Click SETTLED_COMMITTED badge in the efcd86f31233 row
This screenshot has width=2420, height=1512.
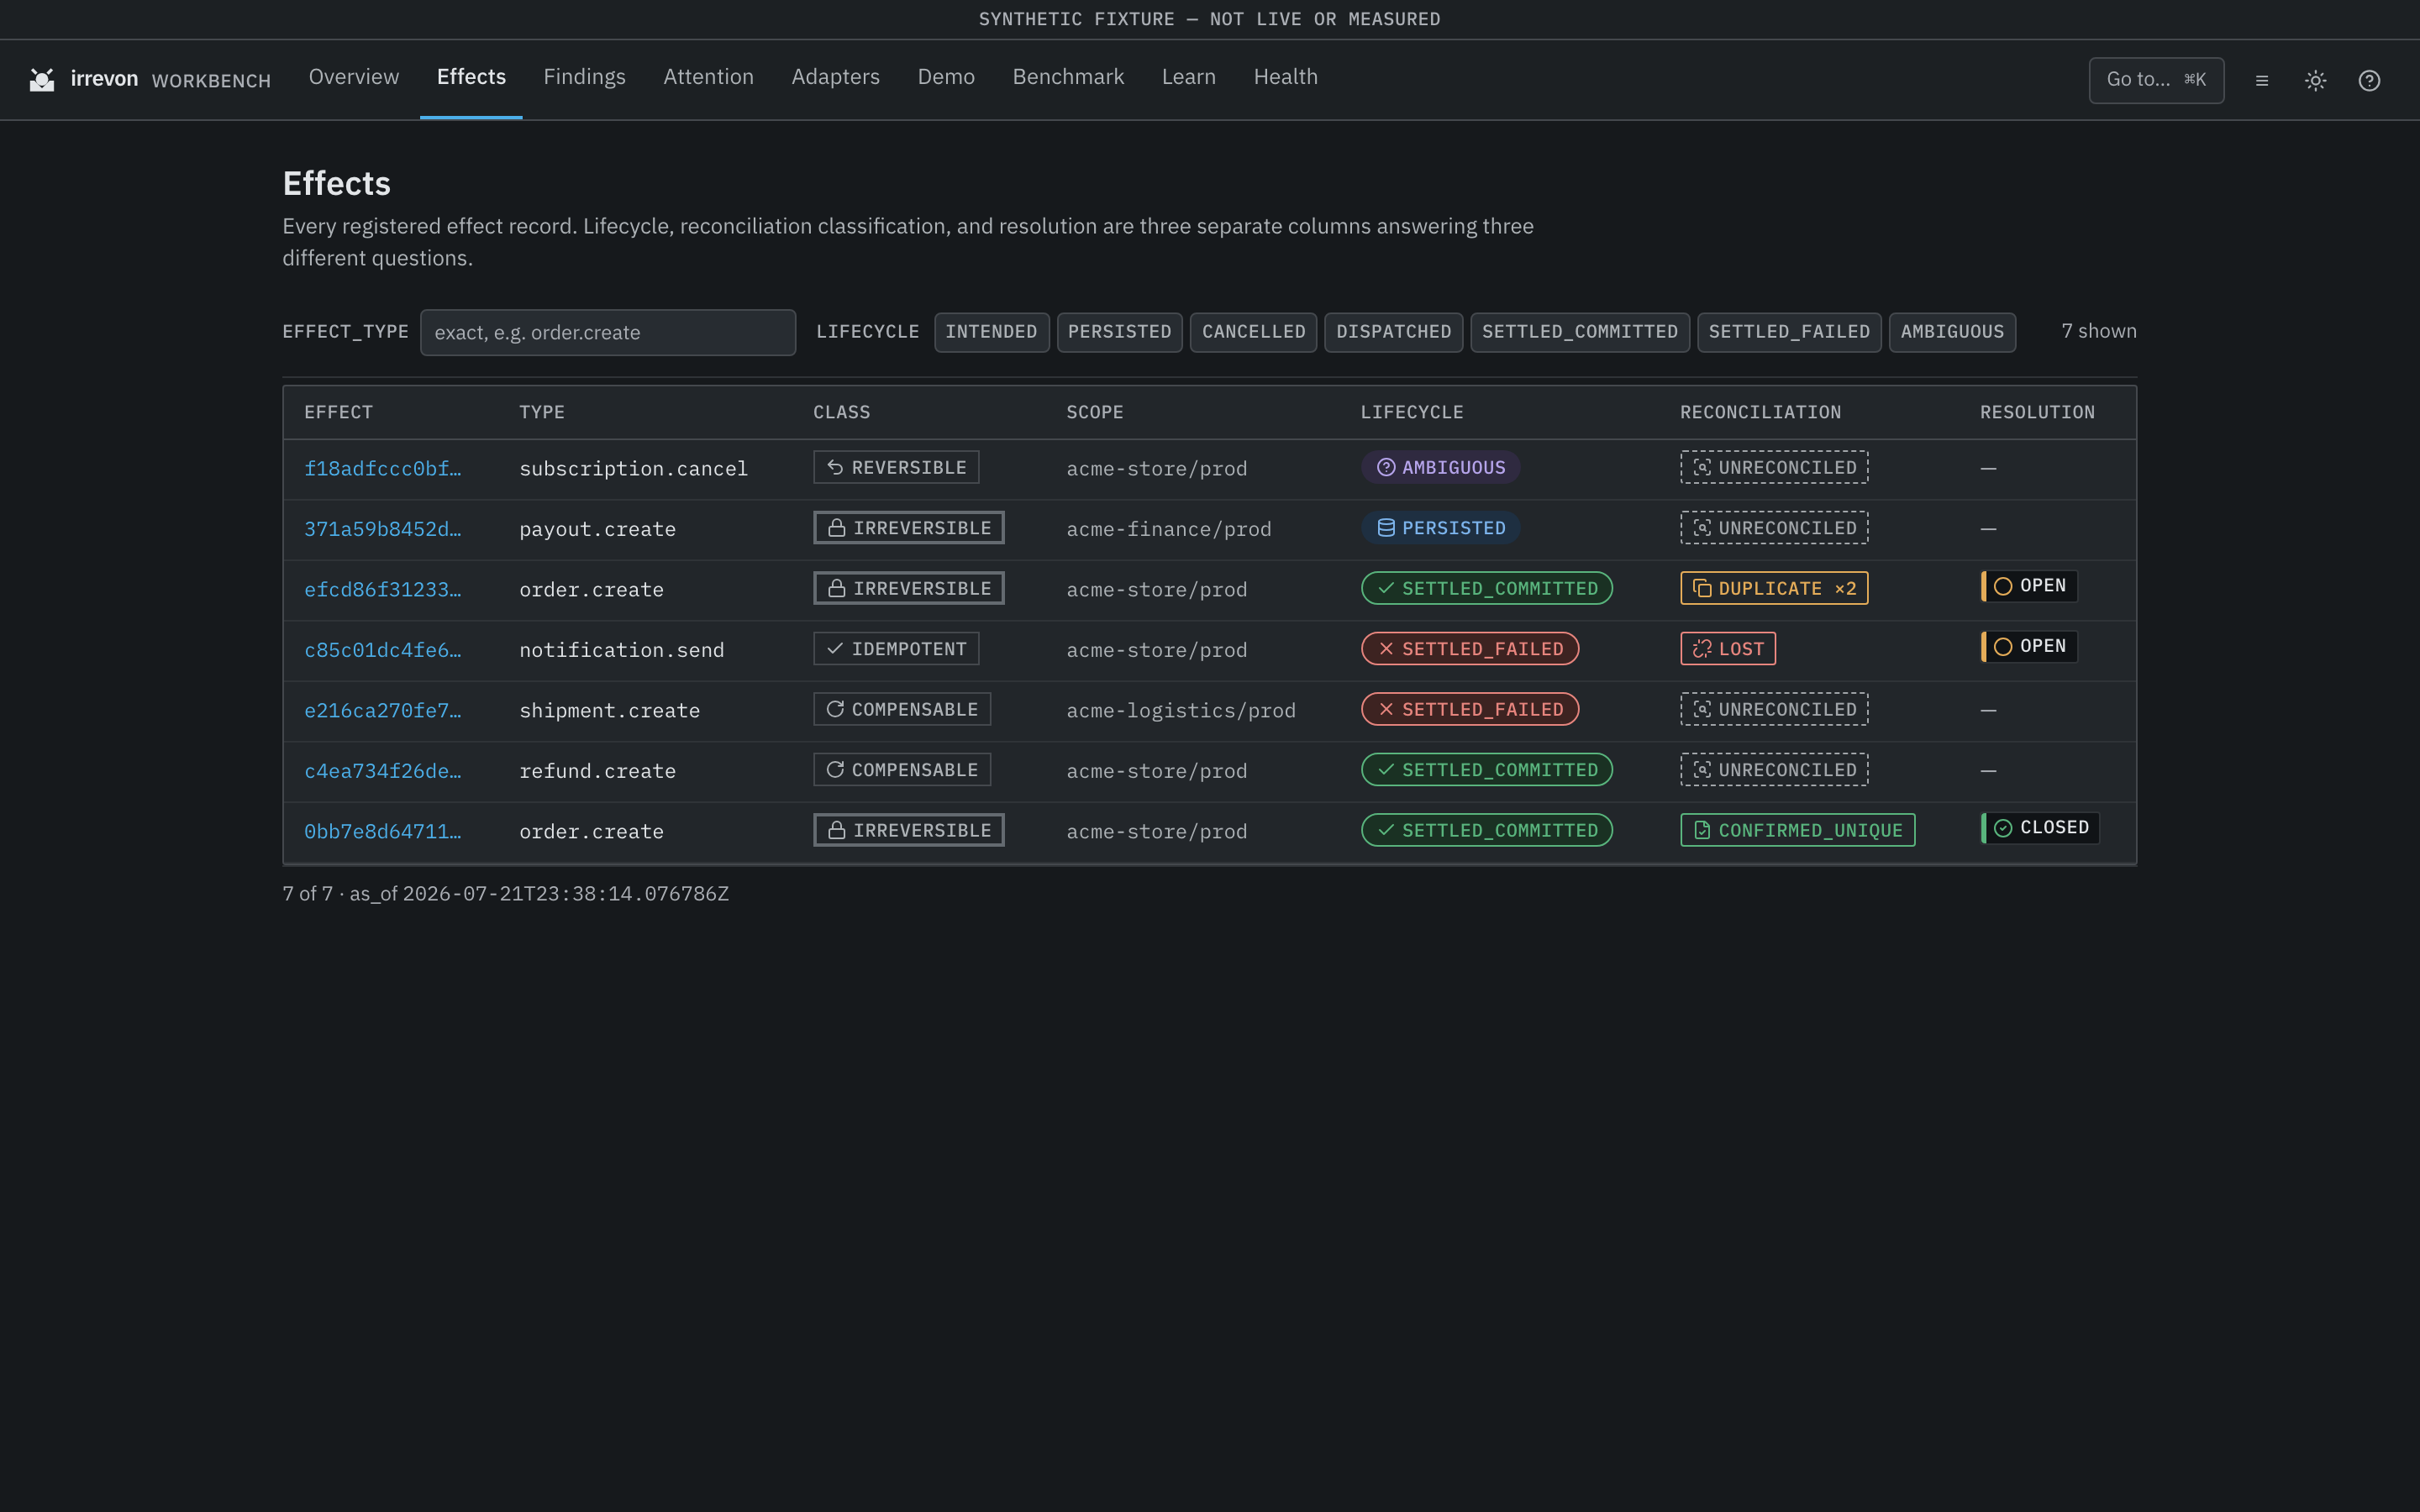tap(1486, 588)
